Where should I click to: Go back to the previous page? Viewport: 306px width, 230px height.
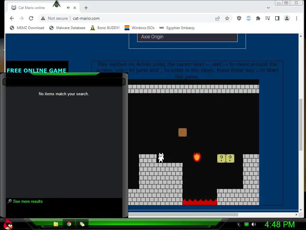pyautogui.click(x=12, y=18)
